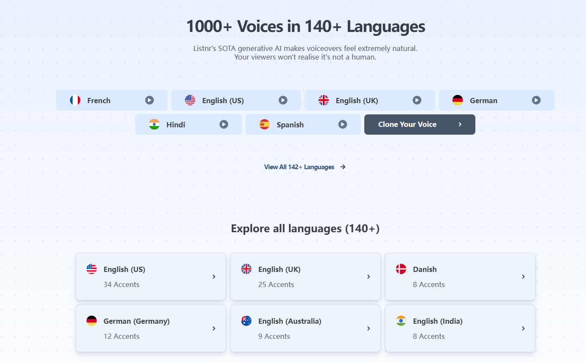Click the Indian flag on English (India) card
This screenshot has width=586, height=363.
(401, 321)
